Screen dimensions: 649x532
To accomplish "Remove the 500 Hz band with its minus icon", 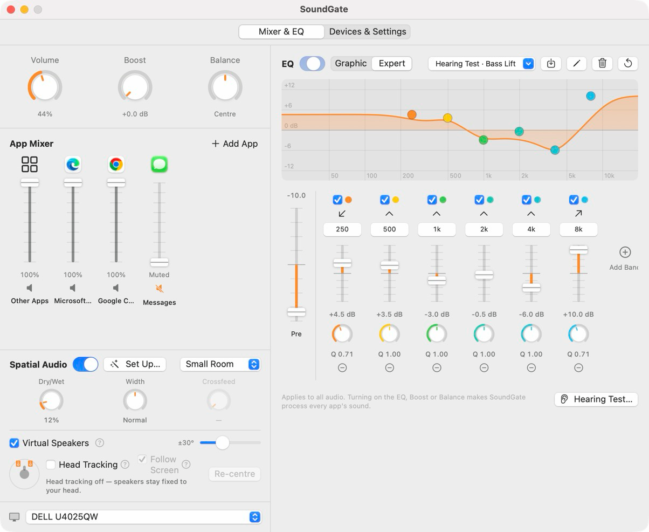I will tap(389, 367).
